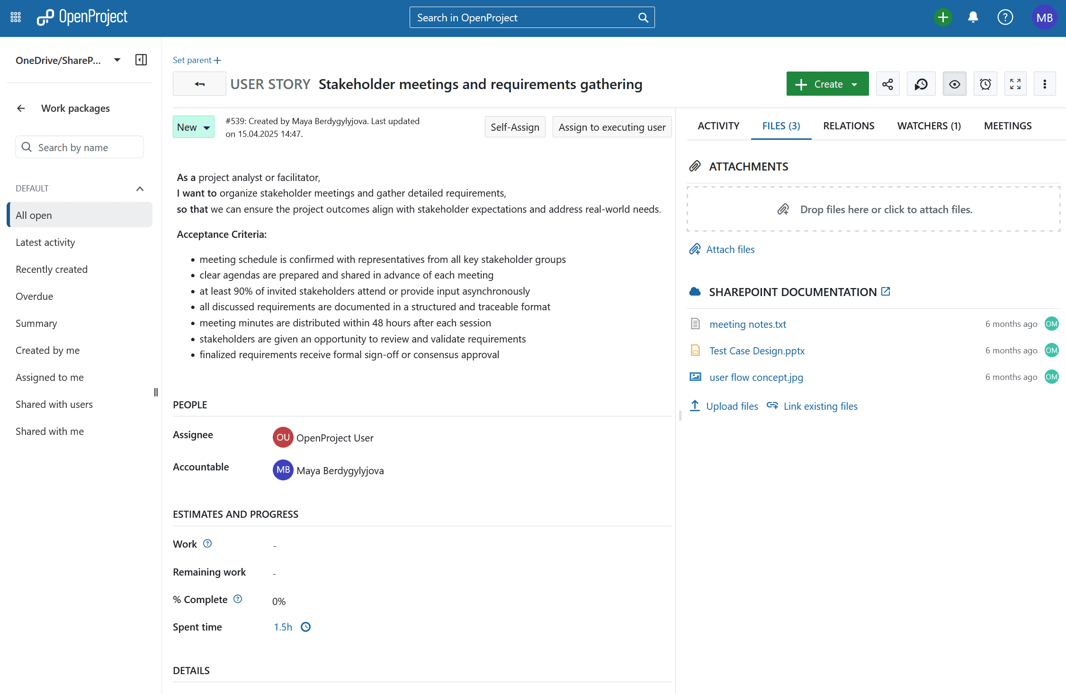
Task: Open SharePoint Documentation external link icon
Action: click(x=886, y=291)
